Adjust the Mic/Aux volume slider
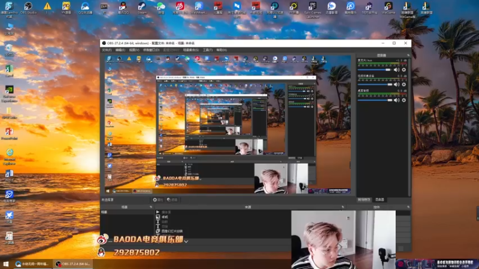This screenshot has height=269, width=479. [375, 70]
